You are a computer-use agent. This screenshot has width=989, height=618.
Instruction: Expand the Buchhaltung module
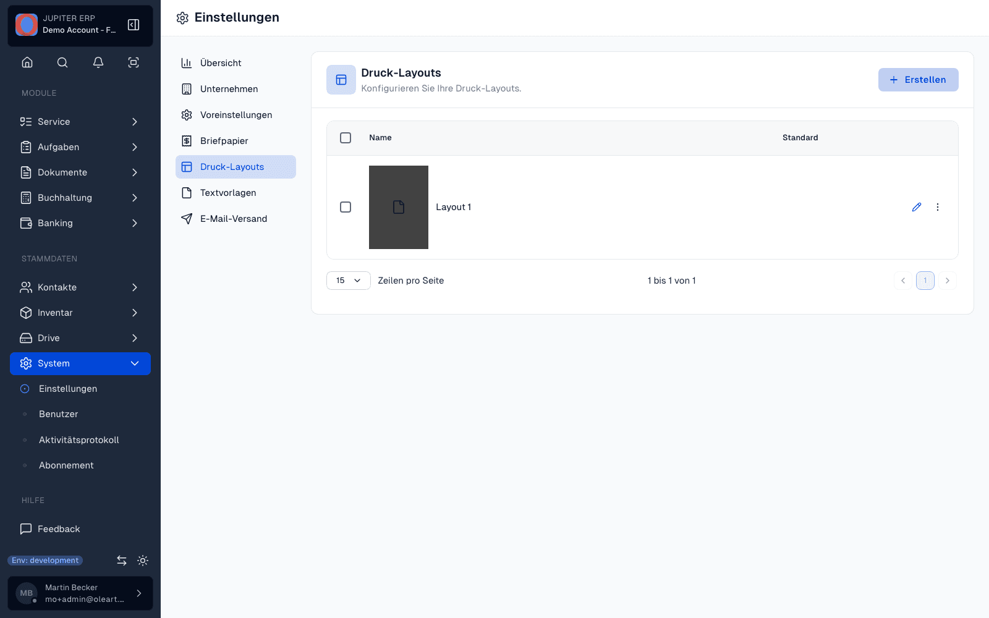(x=80, y=198)
